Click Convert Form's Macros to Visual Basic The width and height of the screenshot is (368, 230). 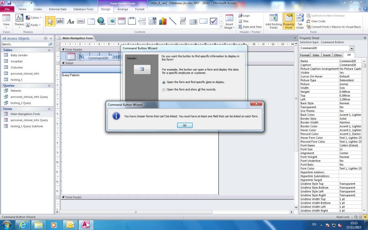(334, 27)
